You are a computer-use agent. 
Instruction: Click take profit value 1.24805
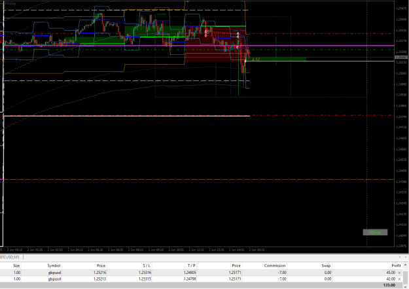point(190,273)
